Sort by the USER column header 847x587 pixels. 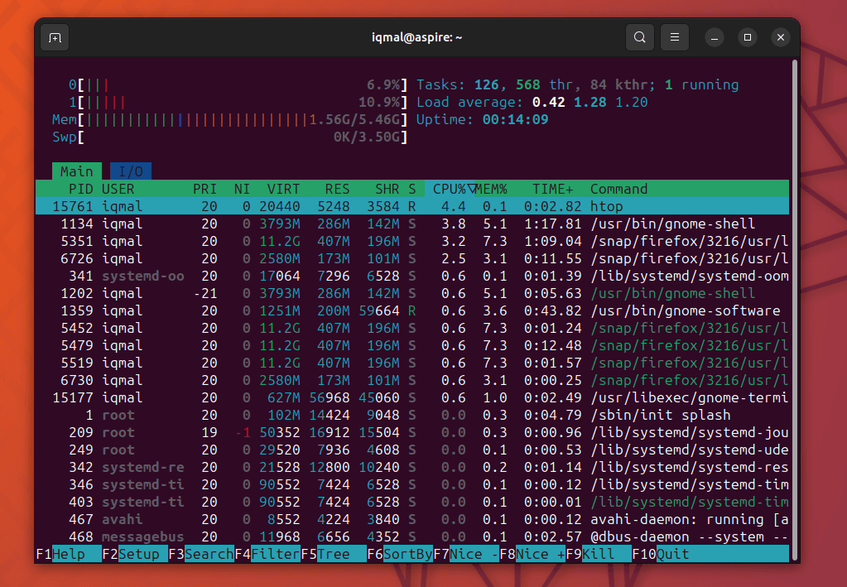point(118,189)
